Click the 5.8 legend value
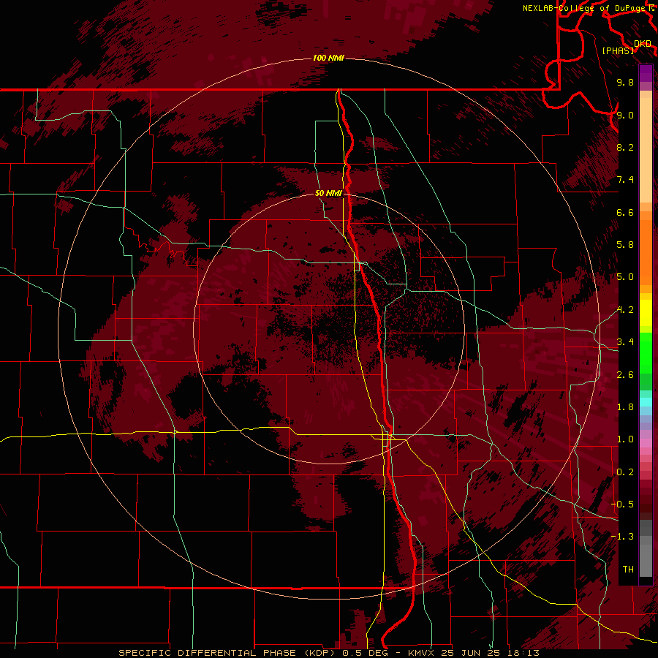 (625, 245)
